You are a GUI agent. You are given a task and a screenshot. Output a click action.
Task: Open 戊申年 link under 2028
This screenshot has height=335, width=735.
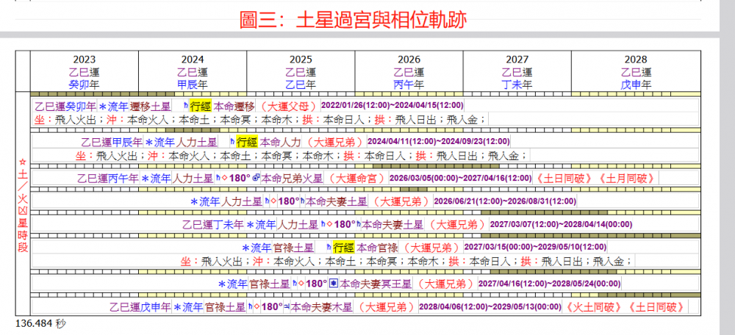coord(636,84)
